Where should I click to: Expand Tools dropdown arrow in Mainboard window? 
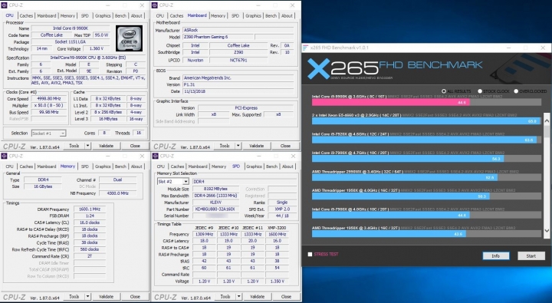[x=238, y=146]
